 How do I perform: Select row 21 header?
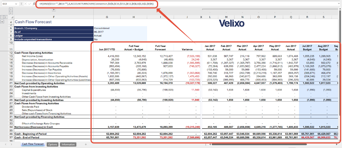coord(11,83)
